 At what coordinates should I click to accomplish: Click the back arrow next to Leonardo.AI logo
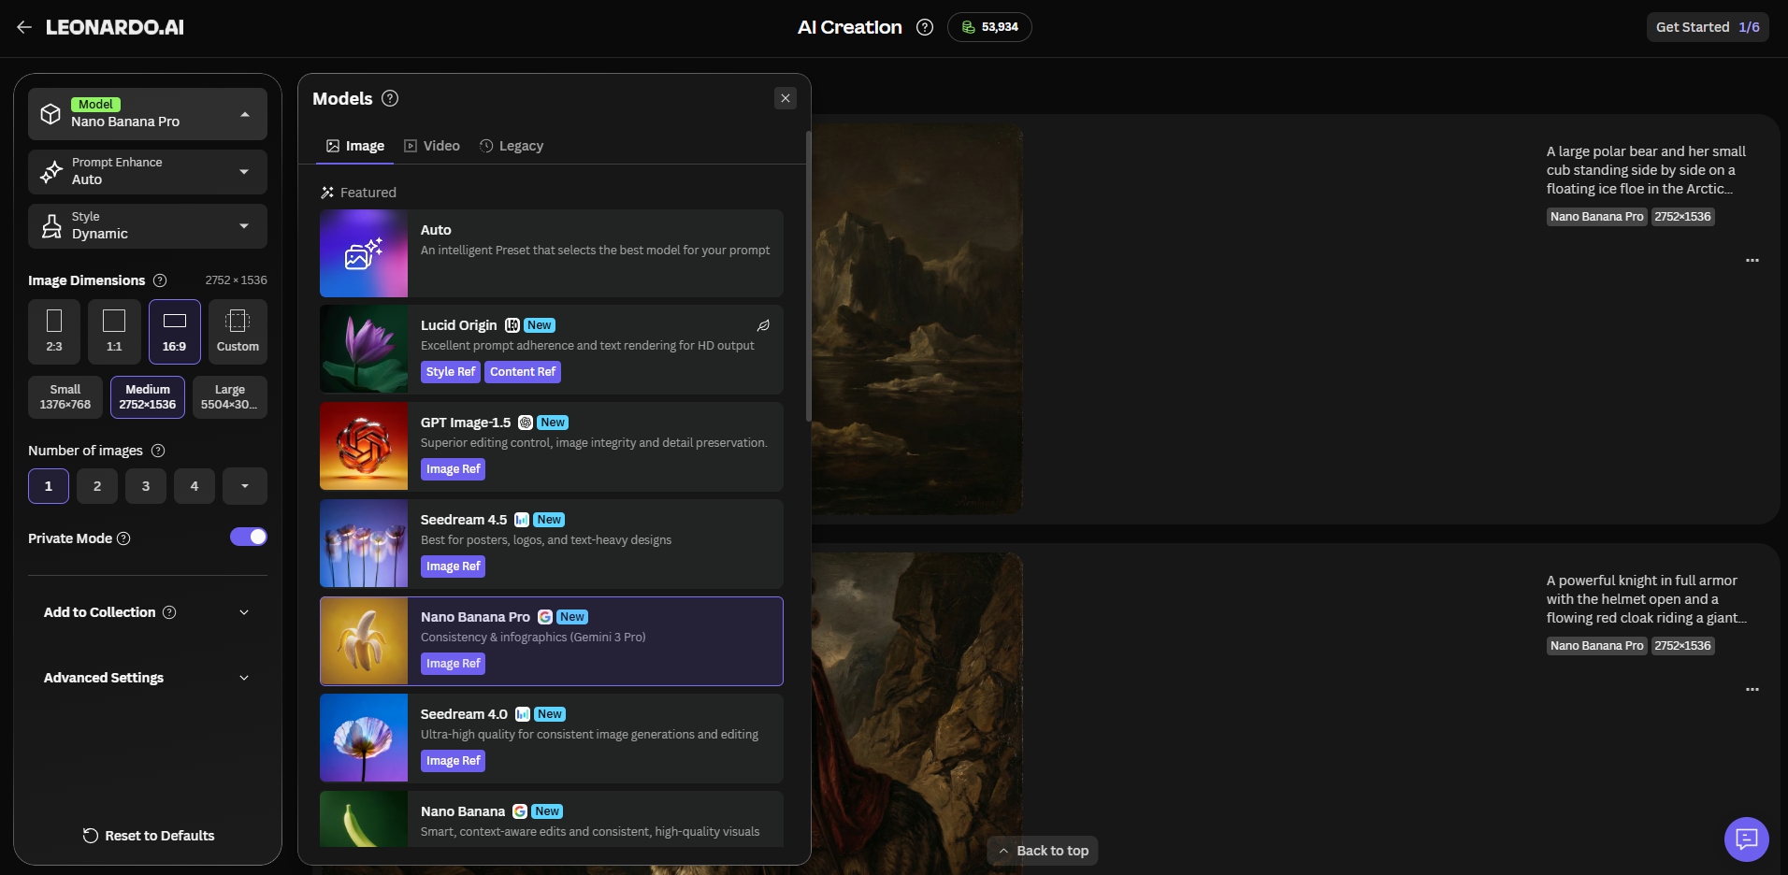pos(24,27)
